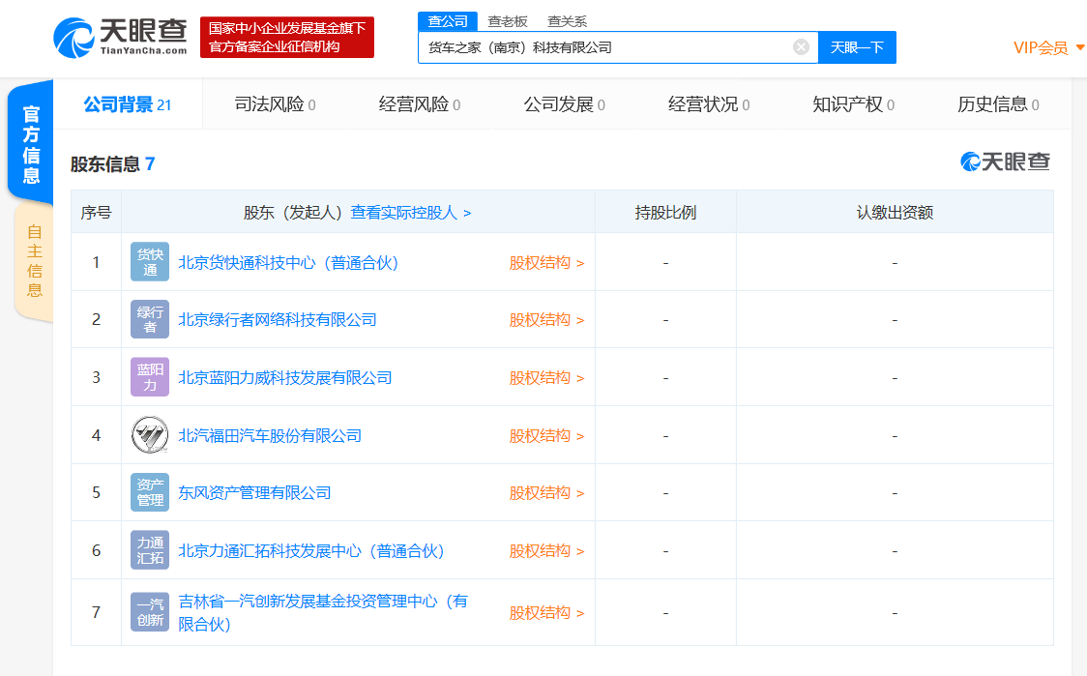View 股权结构 for 北汽福田汽车
1087x676 pixels.
(x=546, y=436)
